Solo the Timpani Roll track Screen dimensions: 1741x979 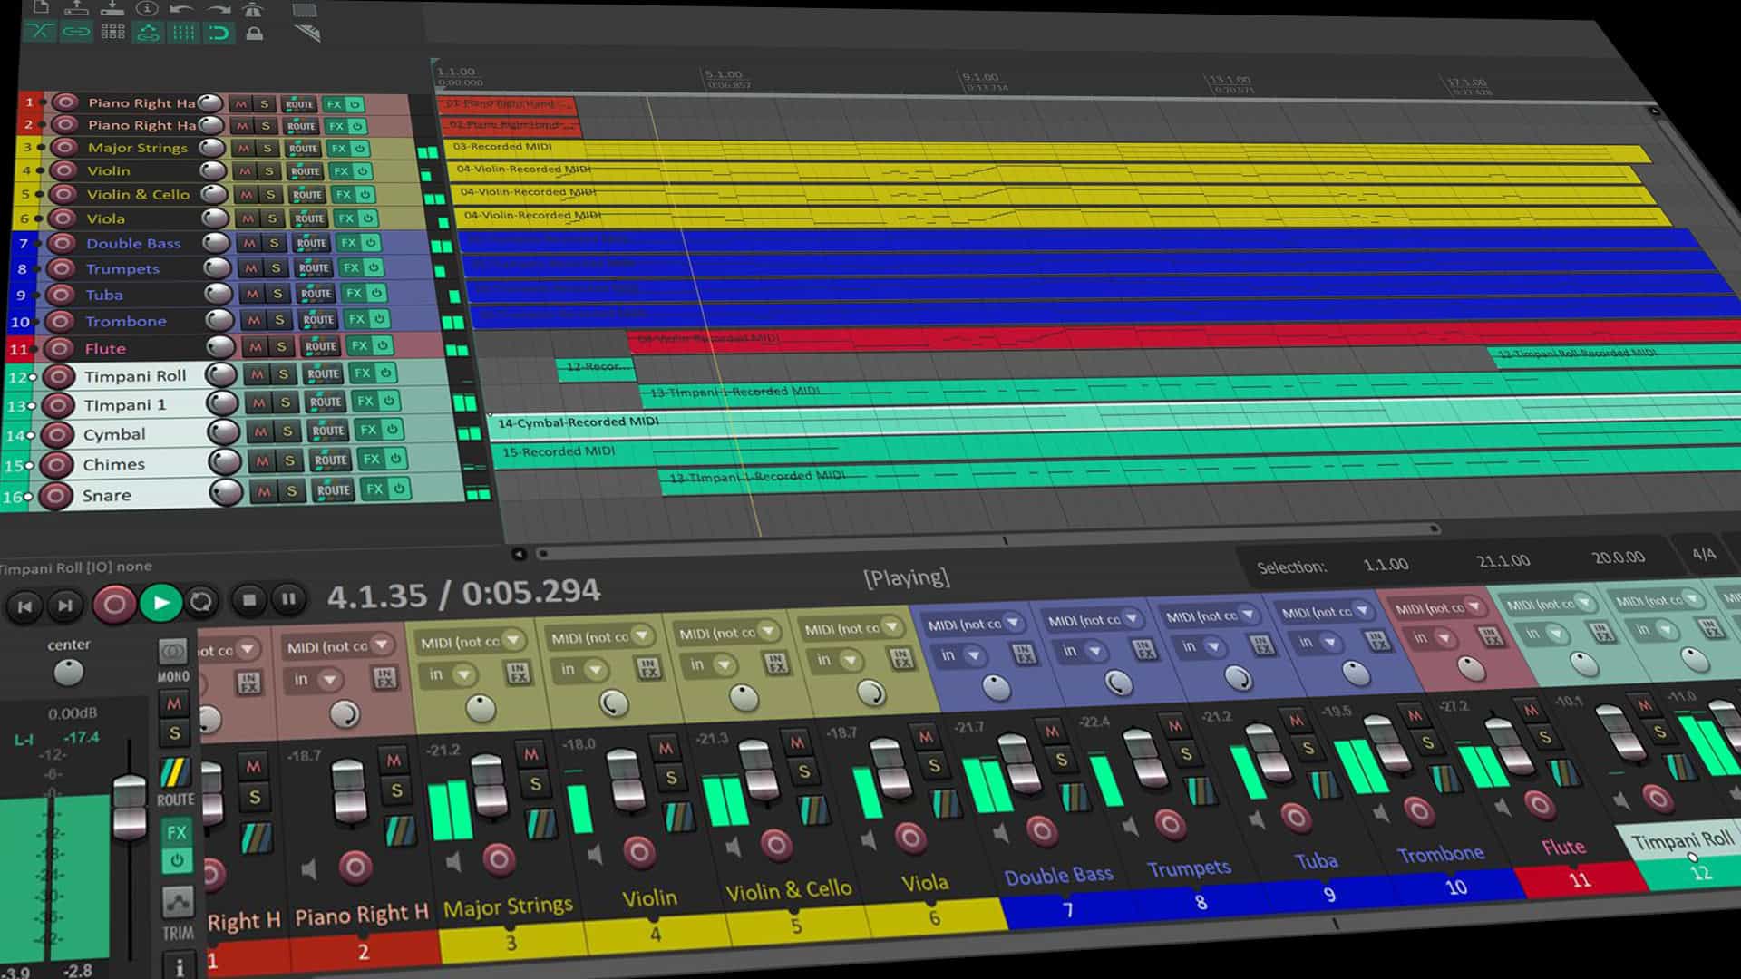pos(283,373)
